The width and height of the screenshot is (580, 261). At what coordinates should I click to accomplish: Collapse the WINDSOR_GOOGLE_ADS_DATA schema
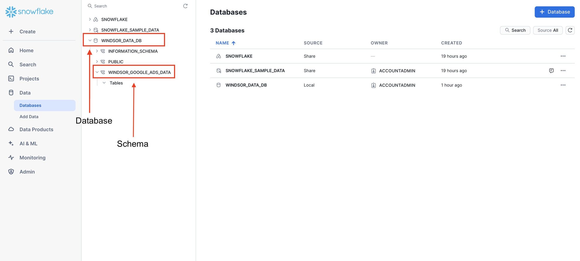[x=97, y=72]
